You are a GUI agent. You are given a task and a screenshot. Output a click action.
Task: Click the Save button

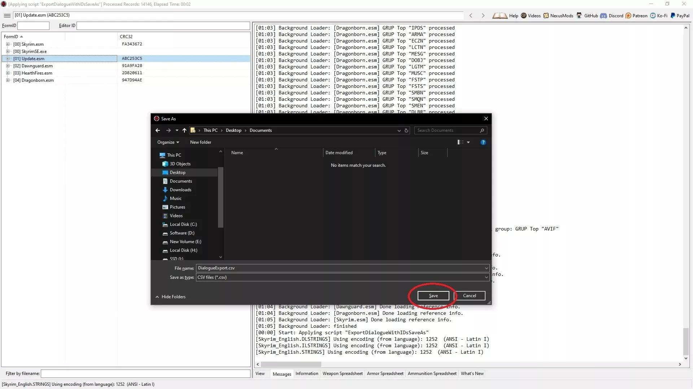(x=433, y=296)
